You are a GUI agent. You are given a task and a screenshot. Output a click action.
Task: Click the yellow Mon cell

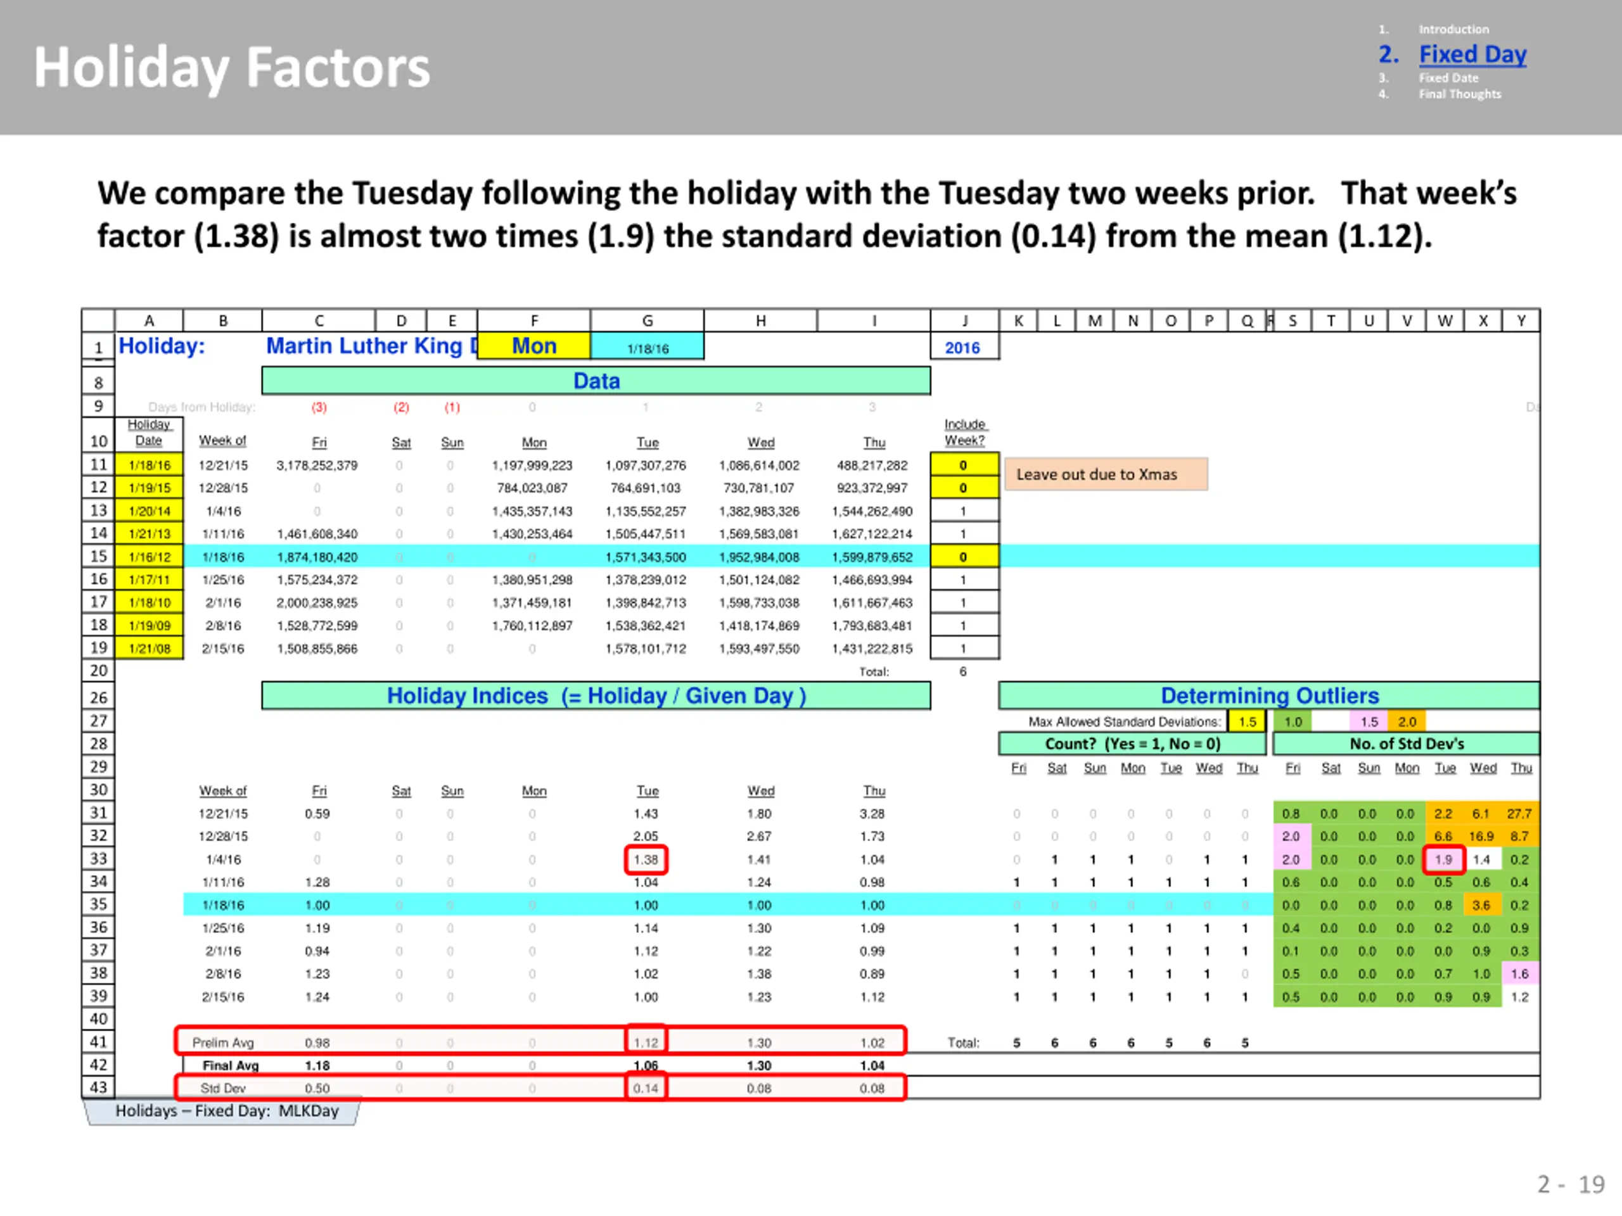pyautogui.click(x=534, y=345)
